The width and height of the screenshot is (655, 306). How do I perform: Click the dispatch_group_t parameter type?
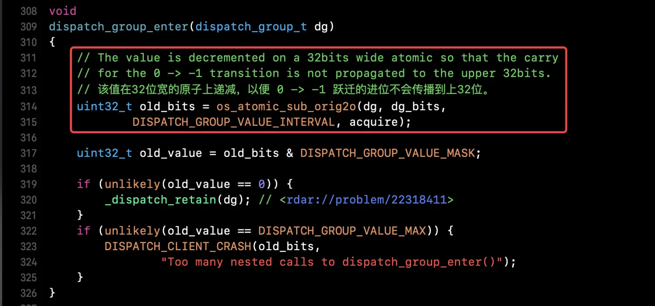251,27
